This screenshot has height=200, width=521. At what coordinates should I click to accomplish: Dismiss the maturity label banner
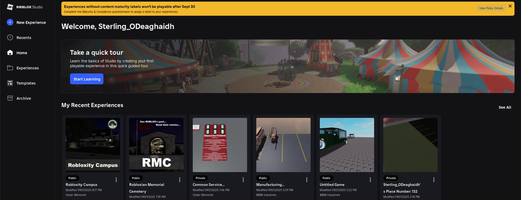[x=510, y=6]
